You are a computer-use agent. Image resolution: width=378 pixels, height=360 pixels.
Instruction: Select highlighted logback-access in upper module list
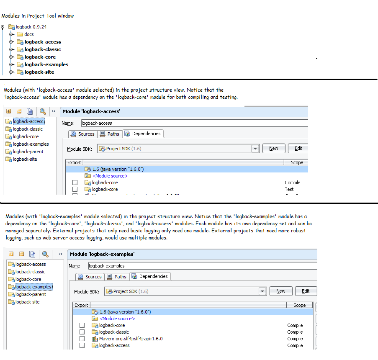coord(28,121)
